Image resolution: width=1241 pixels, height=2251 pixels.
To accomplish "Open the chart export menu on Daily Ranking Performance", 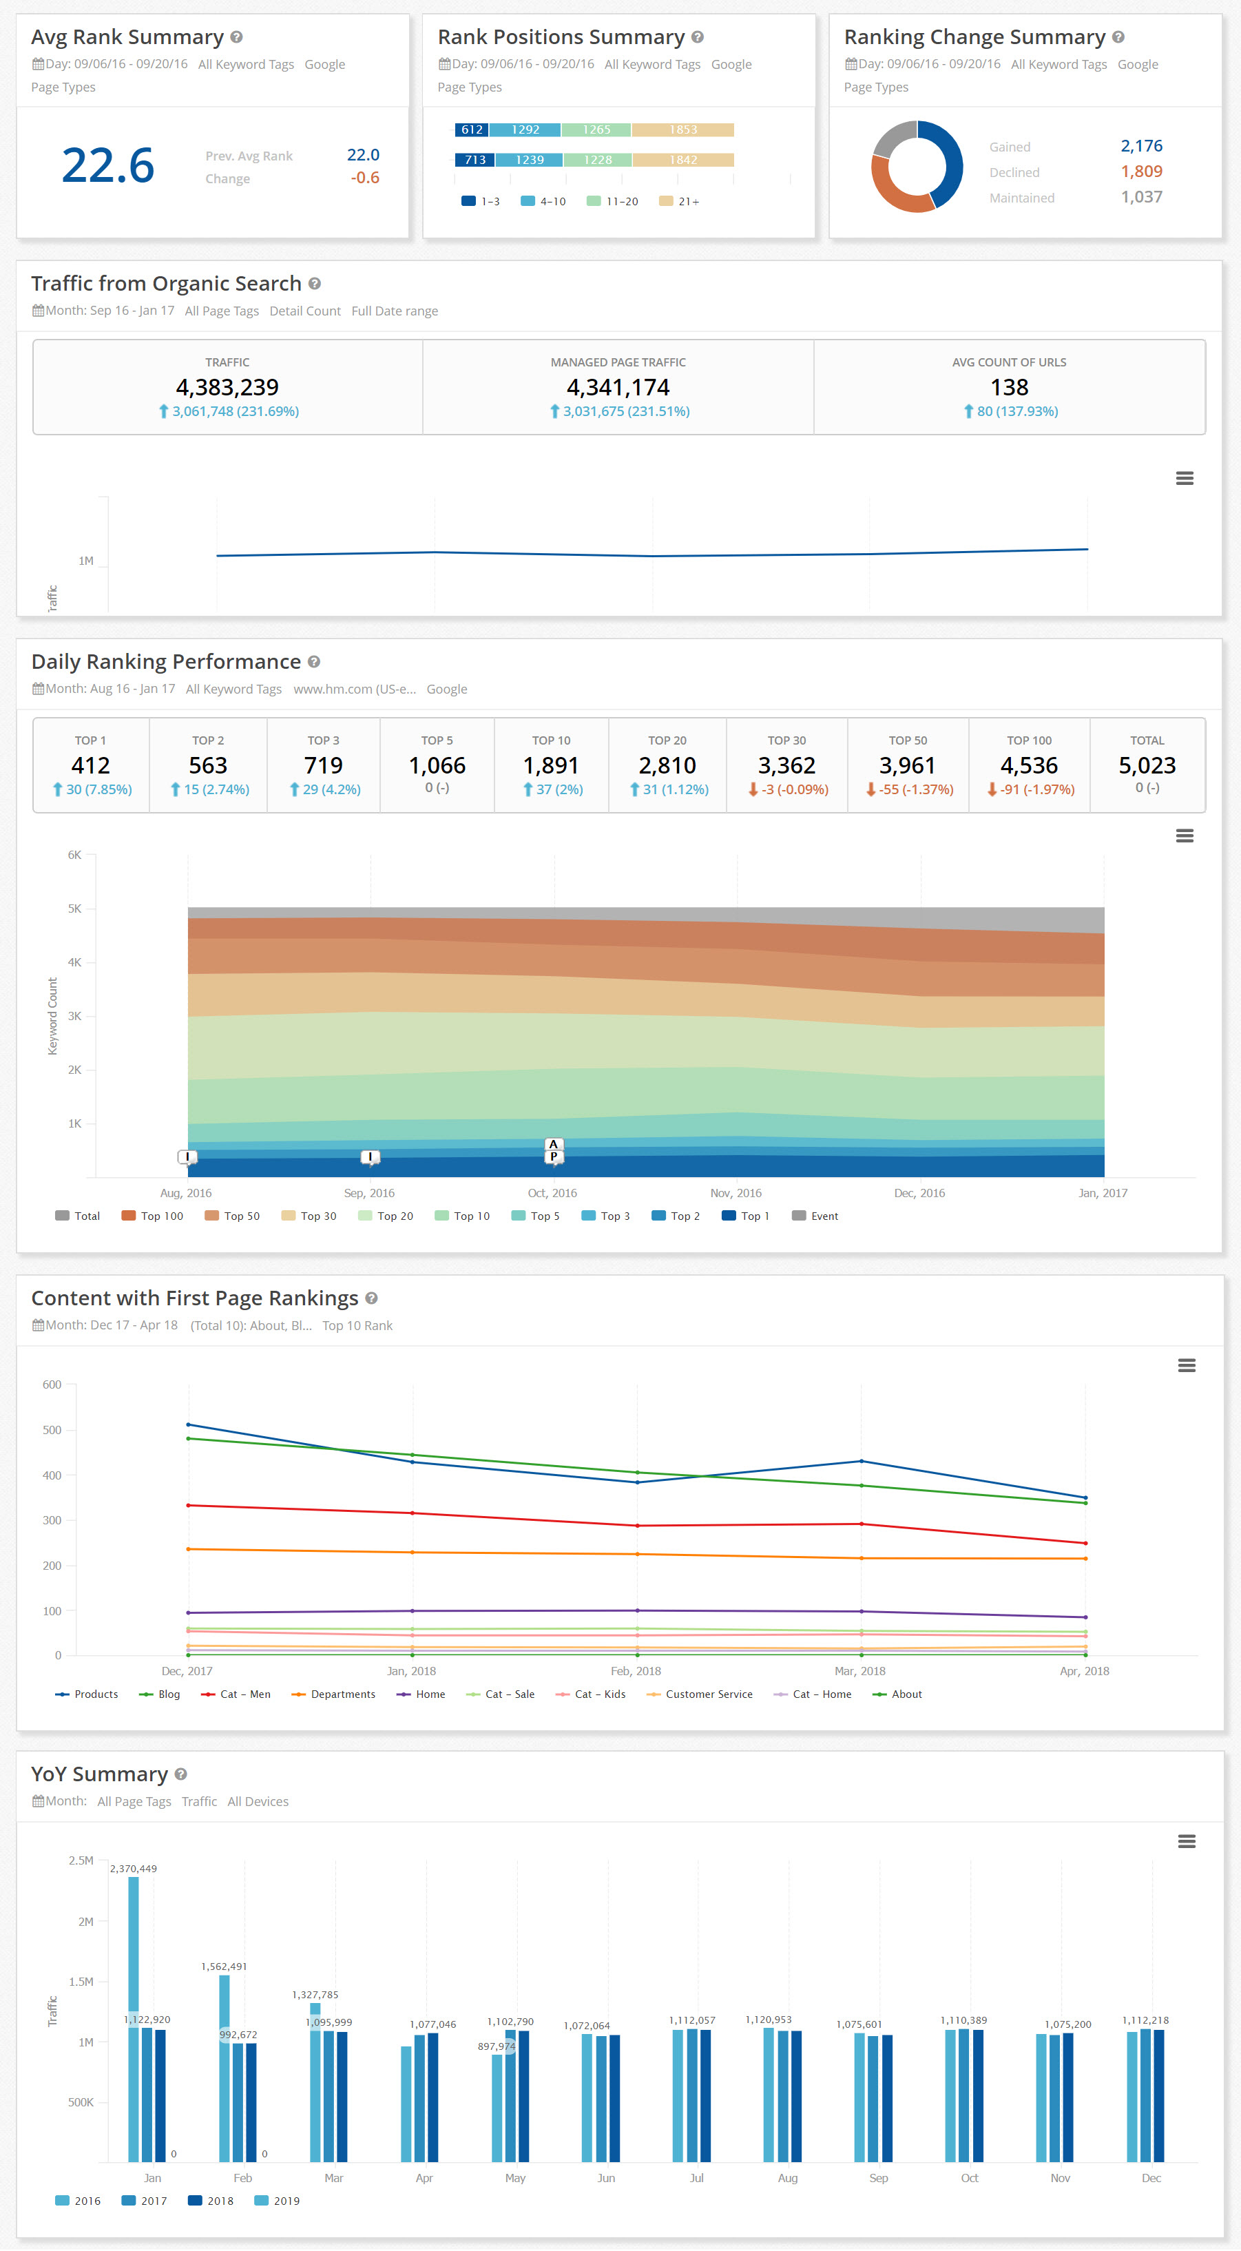I will click(1185, 836).
